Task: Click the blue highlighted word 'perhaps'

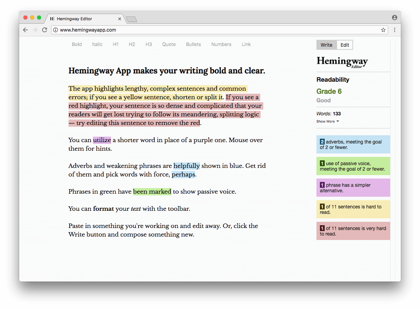Action: (x=183, y=174)
